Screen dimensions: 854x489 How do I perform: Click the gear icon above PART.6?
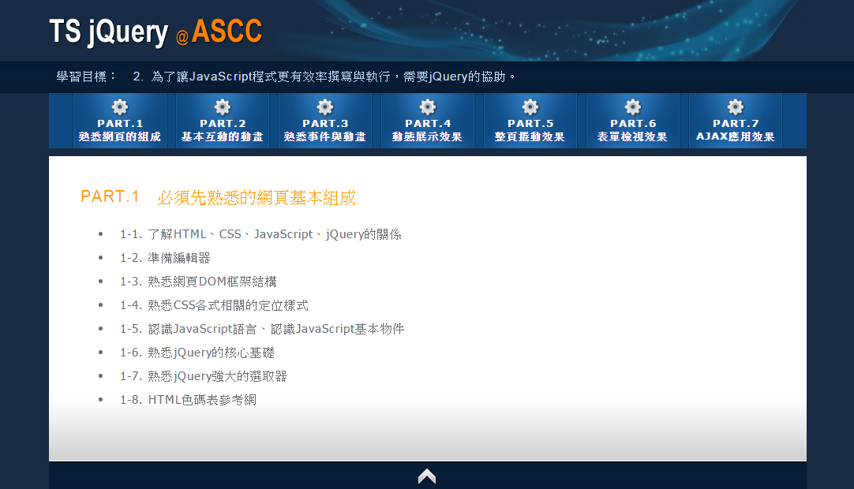click(x=633, y=106)
